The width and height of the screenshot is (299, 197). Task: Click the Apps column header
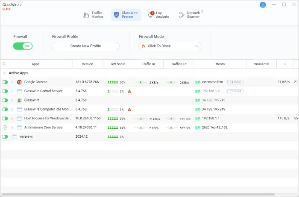(35, 64)
